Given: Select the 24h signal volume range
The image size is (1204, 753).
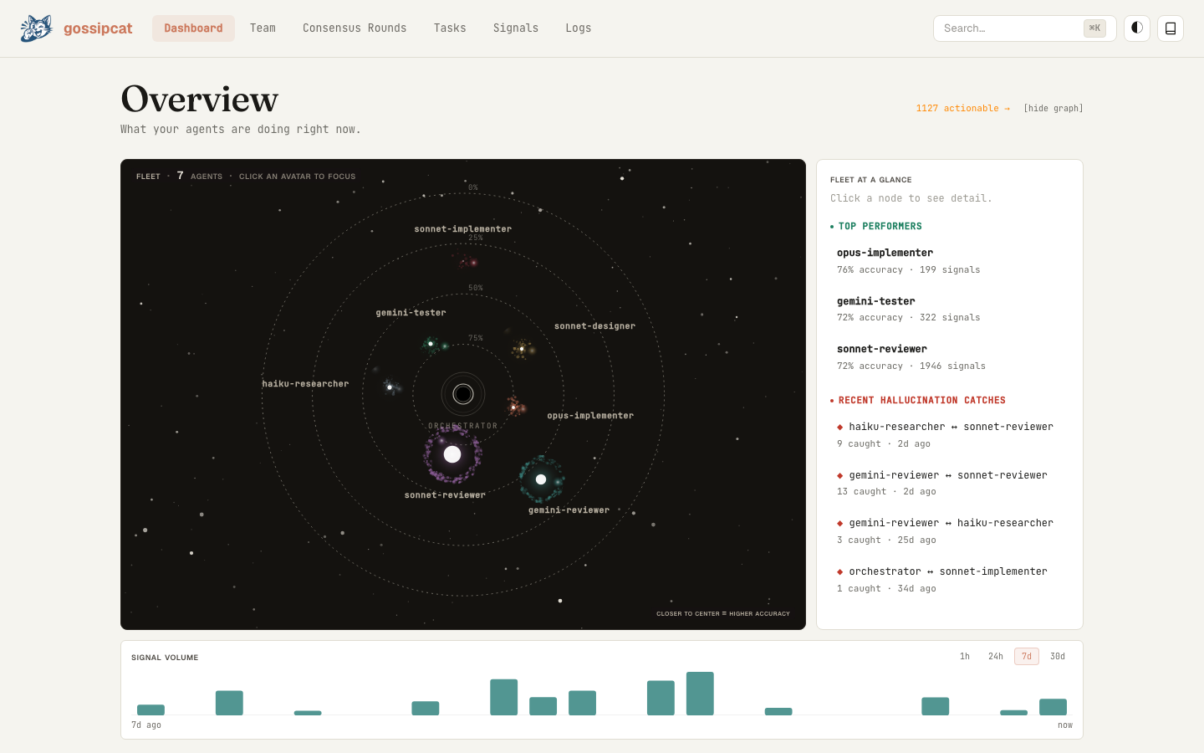Looking at the screenshot, I should click(995, 657).
